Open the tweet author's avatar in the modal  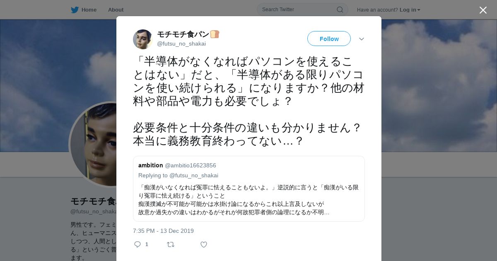point(143,39)
